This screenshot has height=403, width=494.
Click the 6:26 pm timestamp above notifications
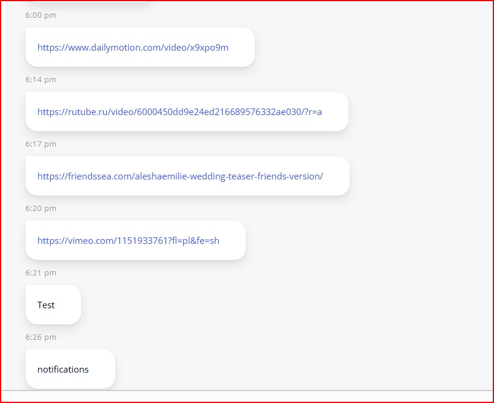[x=41, y=337]
